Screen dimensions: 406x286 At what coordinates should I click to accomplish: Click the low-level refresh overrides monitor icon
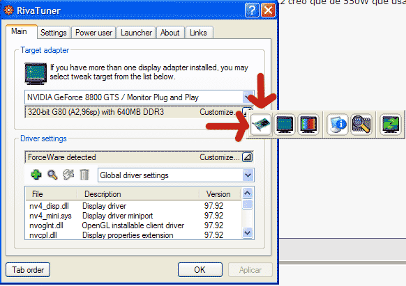(285, 125)
